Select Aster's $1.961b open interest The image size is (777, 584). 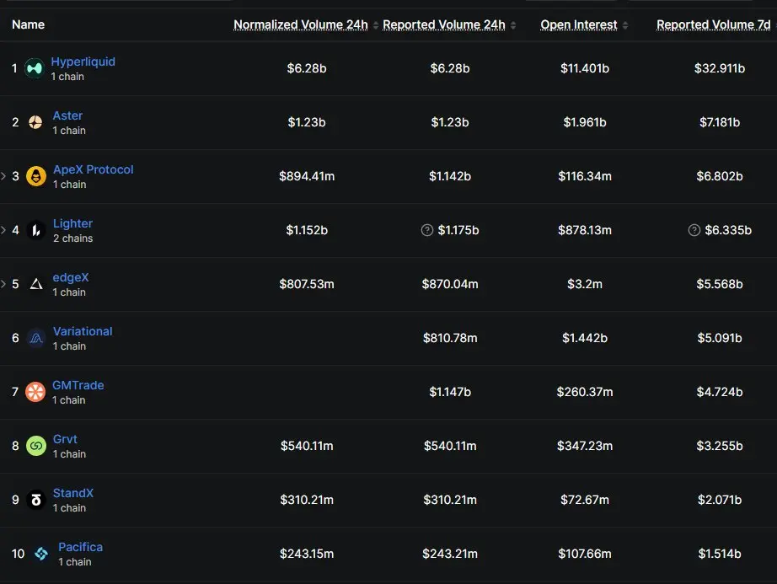pyautogui.click(x=585, y=122)
